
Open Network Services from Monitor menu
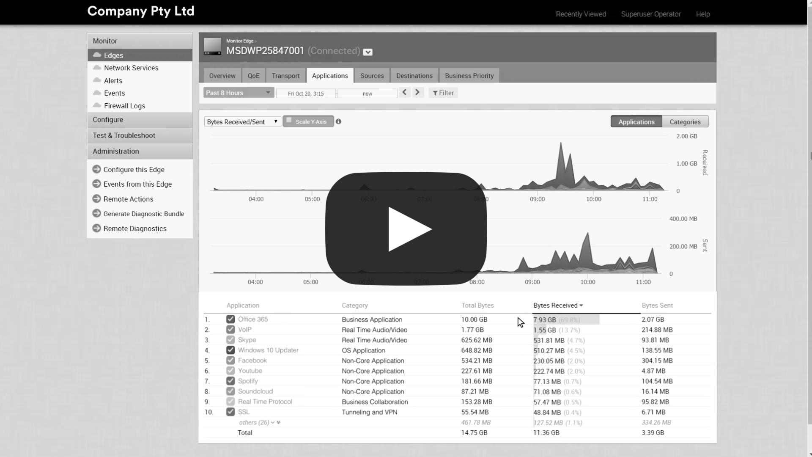tap(131, 68)
